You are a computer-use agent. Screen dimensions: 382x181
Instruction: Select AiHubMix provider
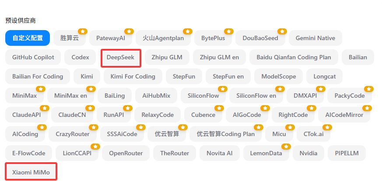(156, 96)
